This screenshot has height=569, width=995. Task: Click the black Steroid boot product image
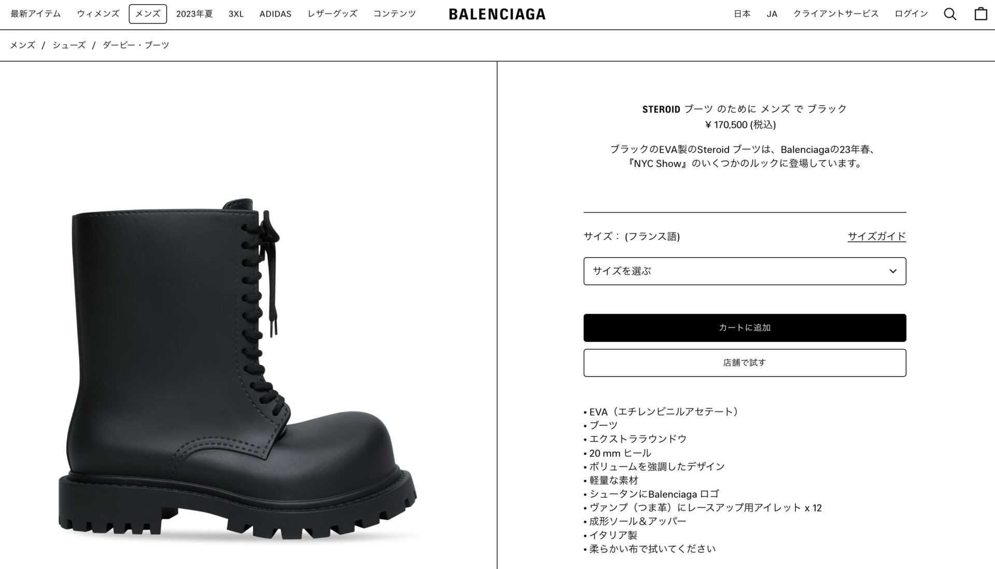tap(238, 371)
